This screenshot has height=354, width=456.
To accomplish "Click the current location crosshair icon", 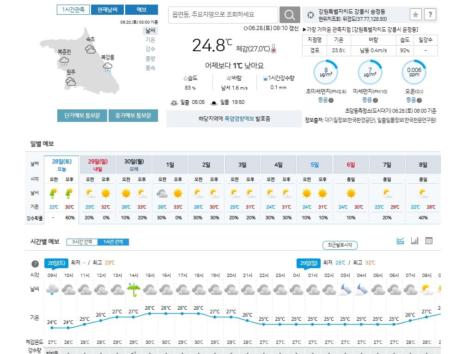I will 311,15.
